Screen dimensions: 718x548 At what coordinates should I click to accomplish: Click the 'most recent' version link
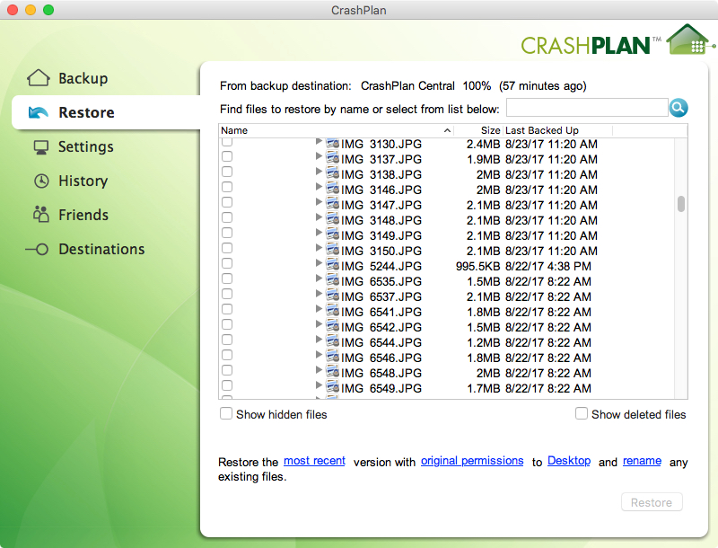[314, 461]
